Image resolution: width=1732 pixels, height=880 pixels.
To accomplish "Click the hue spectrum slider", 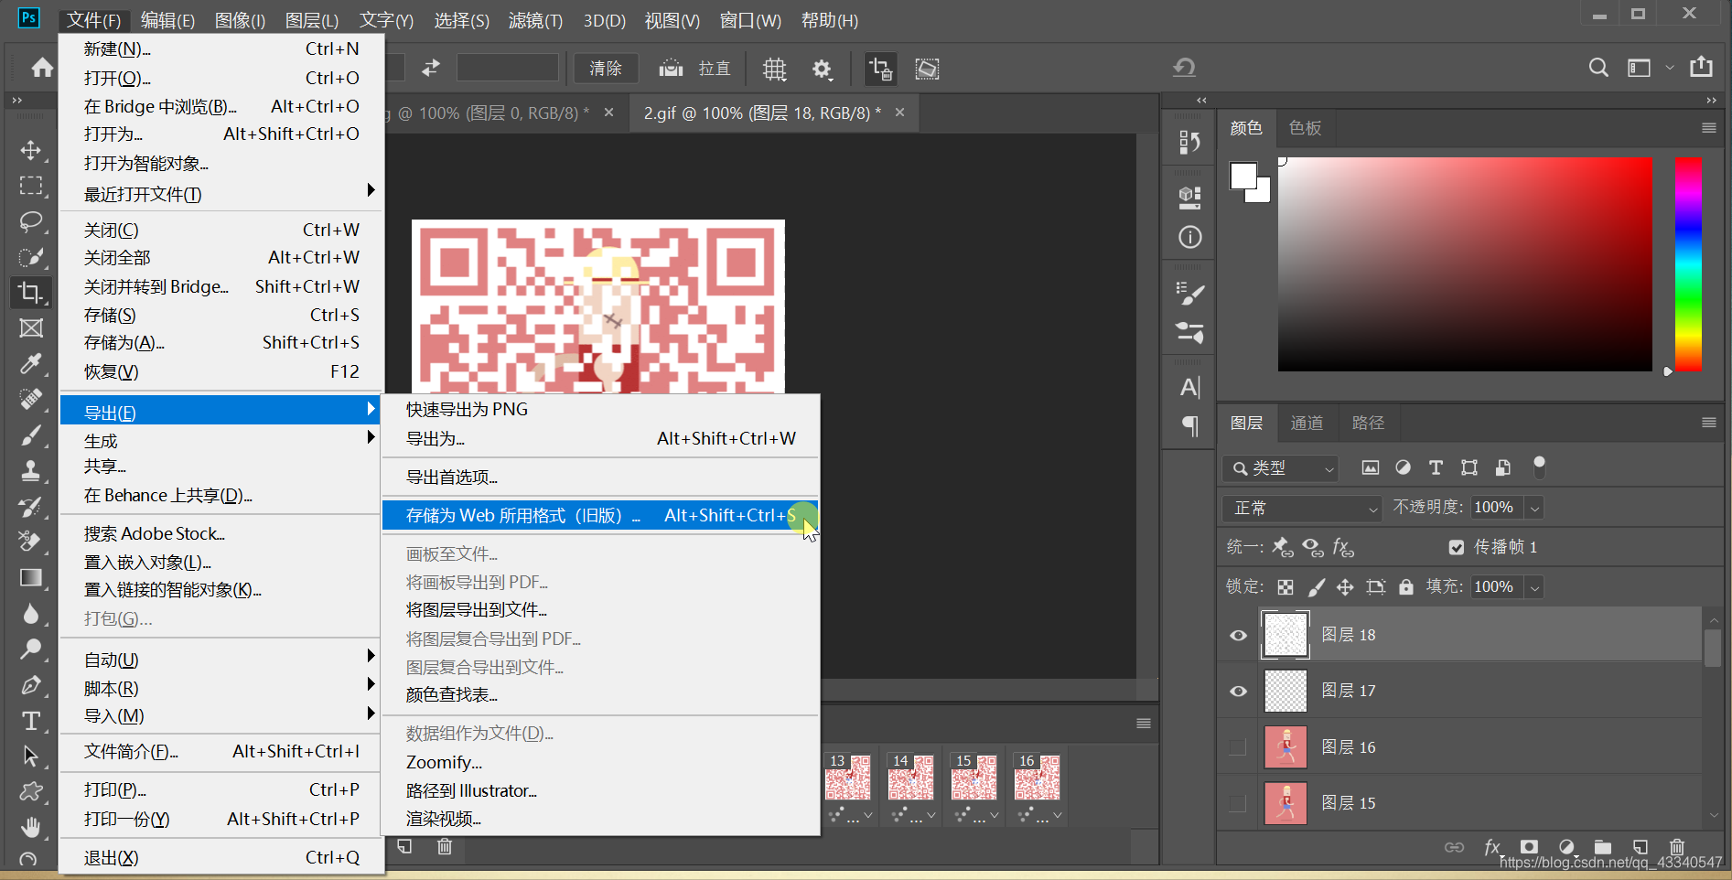I will (x=1688, y=263).
